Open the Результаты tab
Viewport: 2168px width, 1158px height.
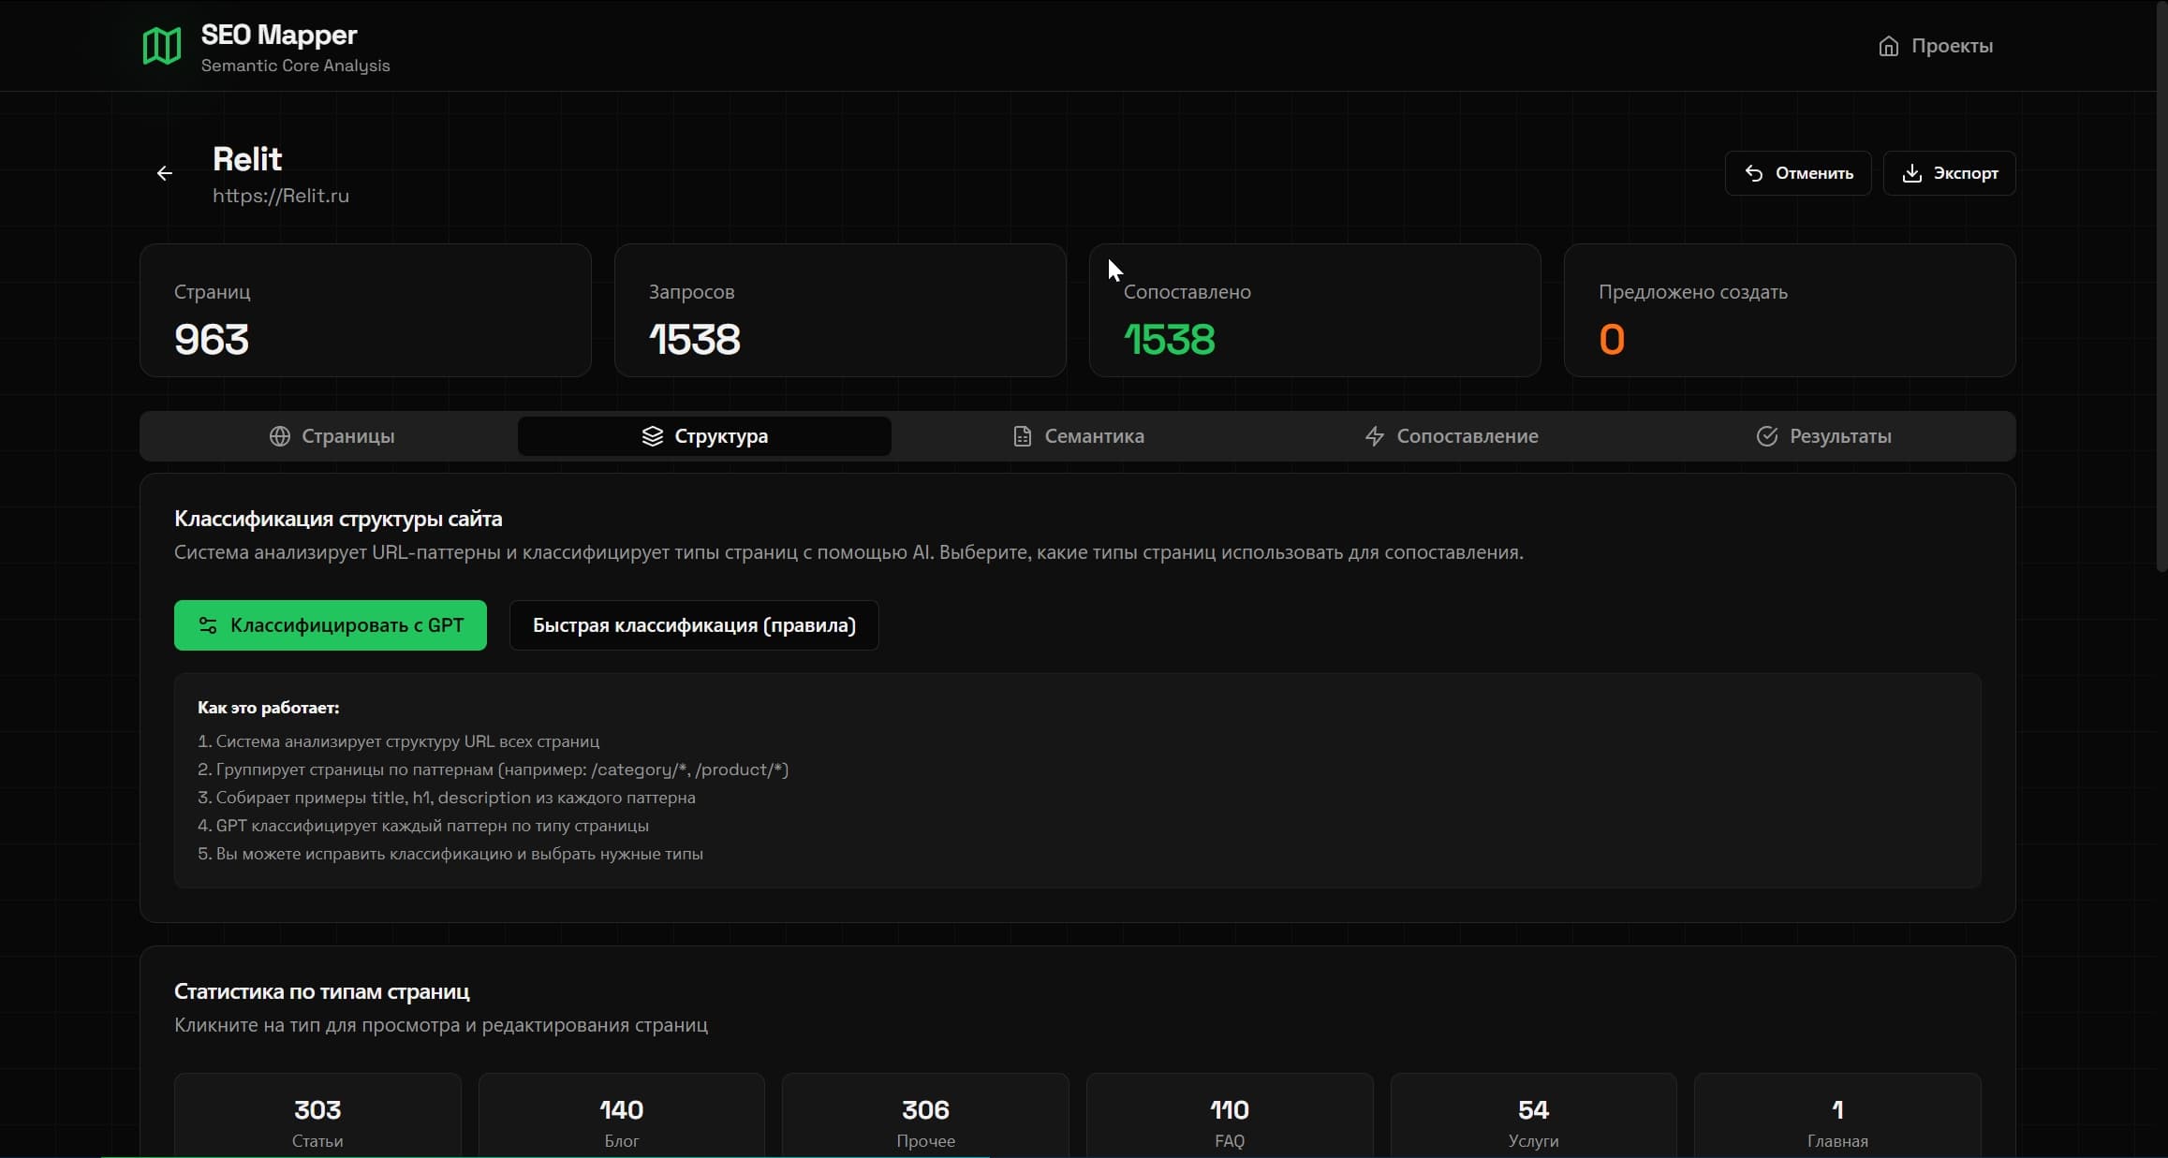(1824, 436)
